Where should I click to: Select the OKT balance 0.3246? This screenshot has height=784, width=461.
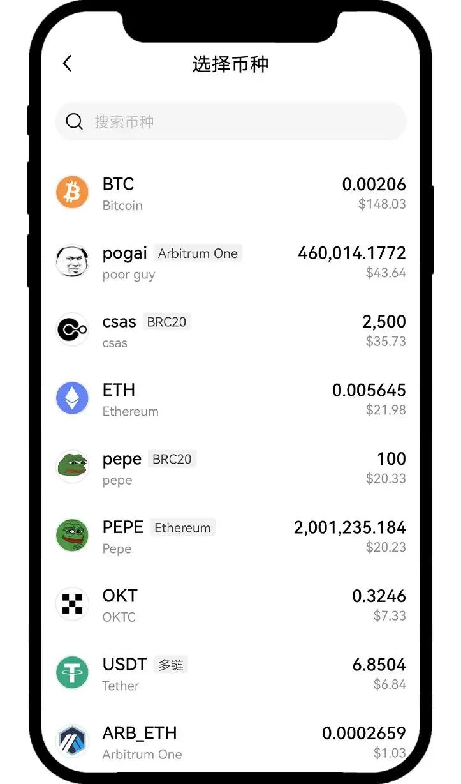(379, 596)
